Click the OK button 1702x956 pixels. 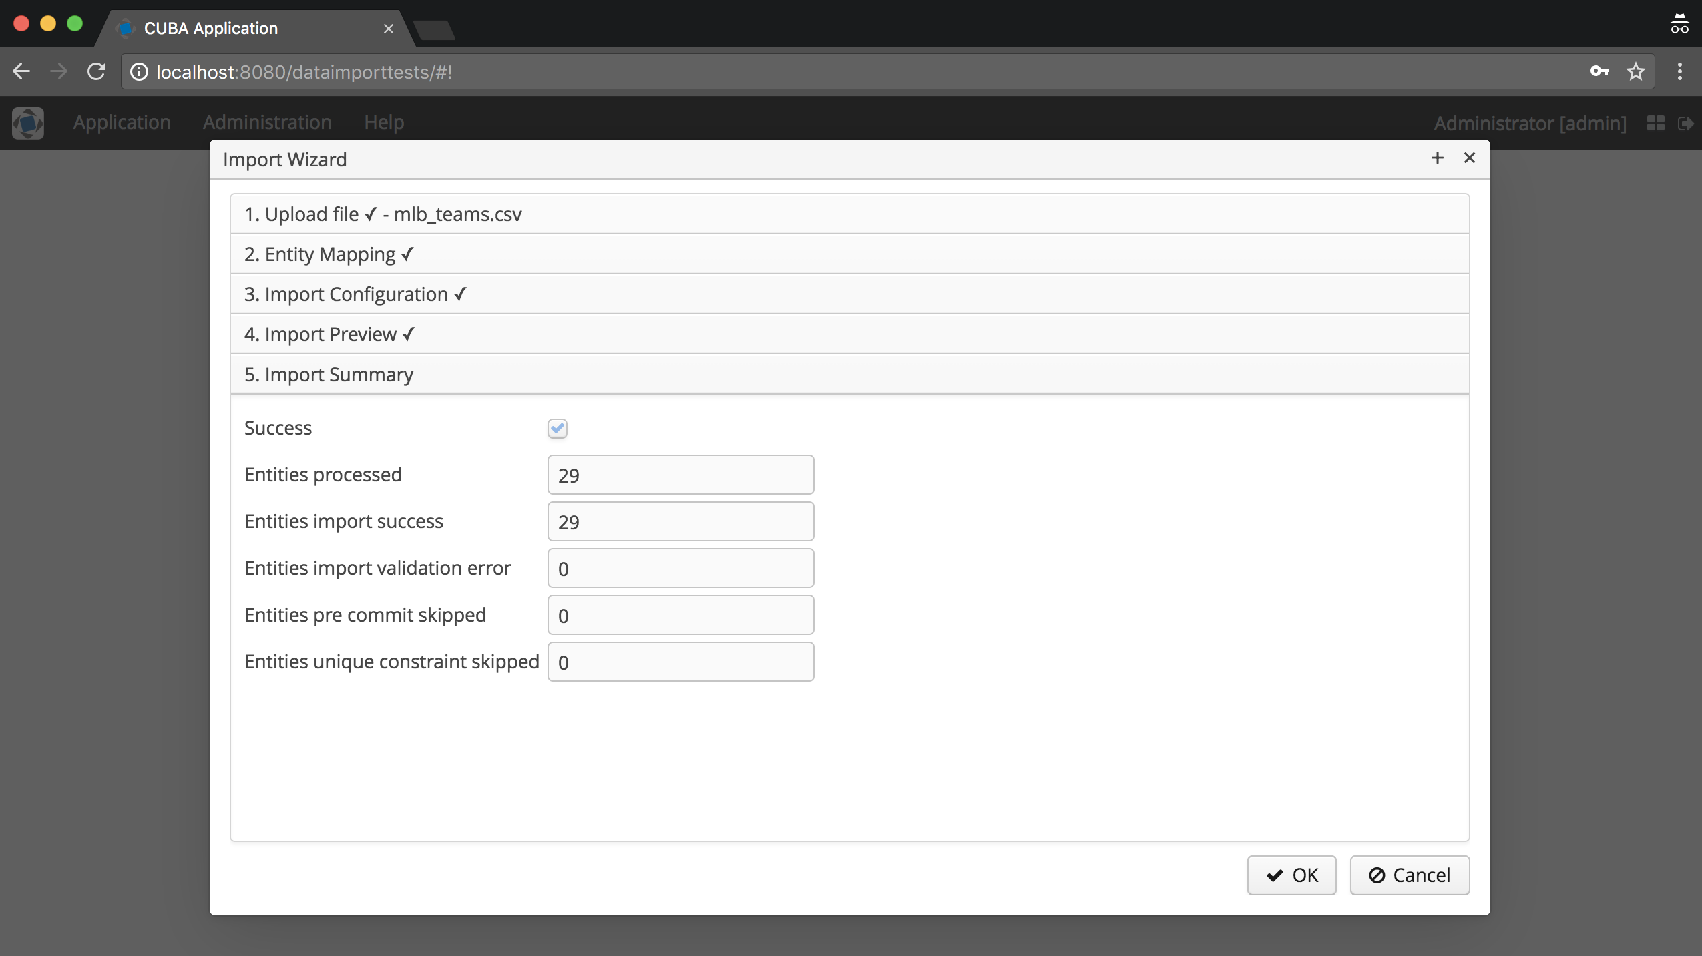click(x=1291, y=875)
